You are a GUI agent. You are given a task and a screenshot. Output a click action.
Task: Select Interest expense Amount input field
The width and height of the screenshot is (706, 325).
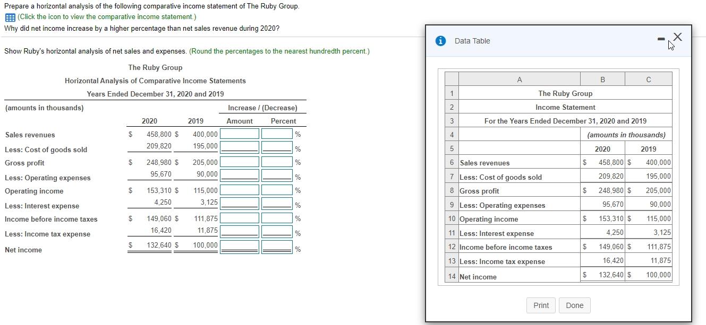click(x=240, y=203)
